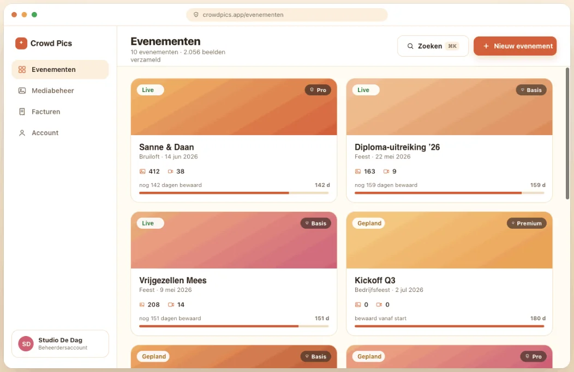Click the Facturen document icon
The image size is (574, 372).
[22, 112]
